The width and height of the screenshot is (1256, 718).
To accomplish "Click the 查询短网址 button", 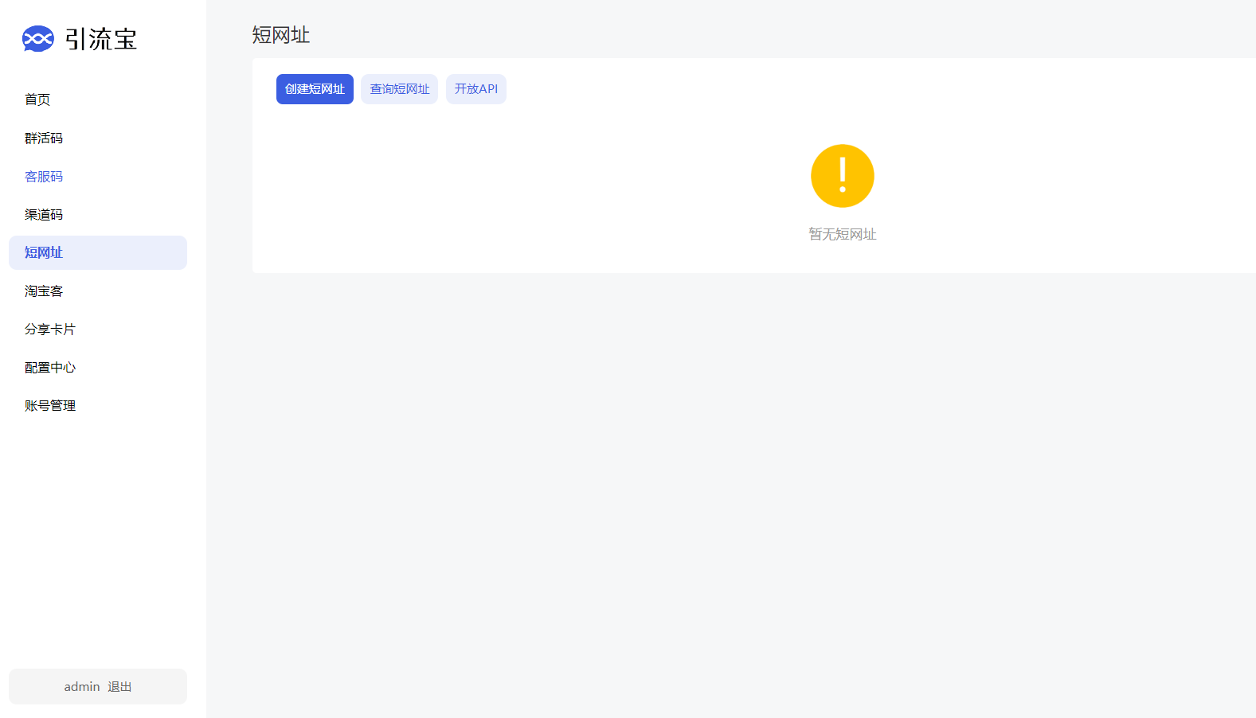I will [399, 89].
